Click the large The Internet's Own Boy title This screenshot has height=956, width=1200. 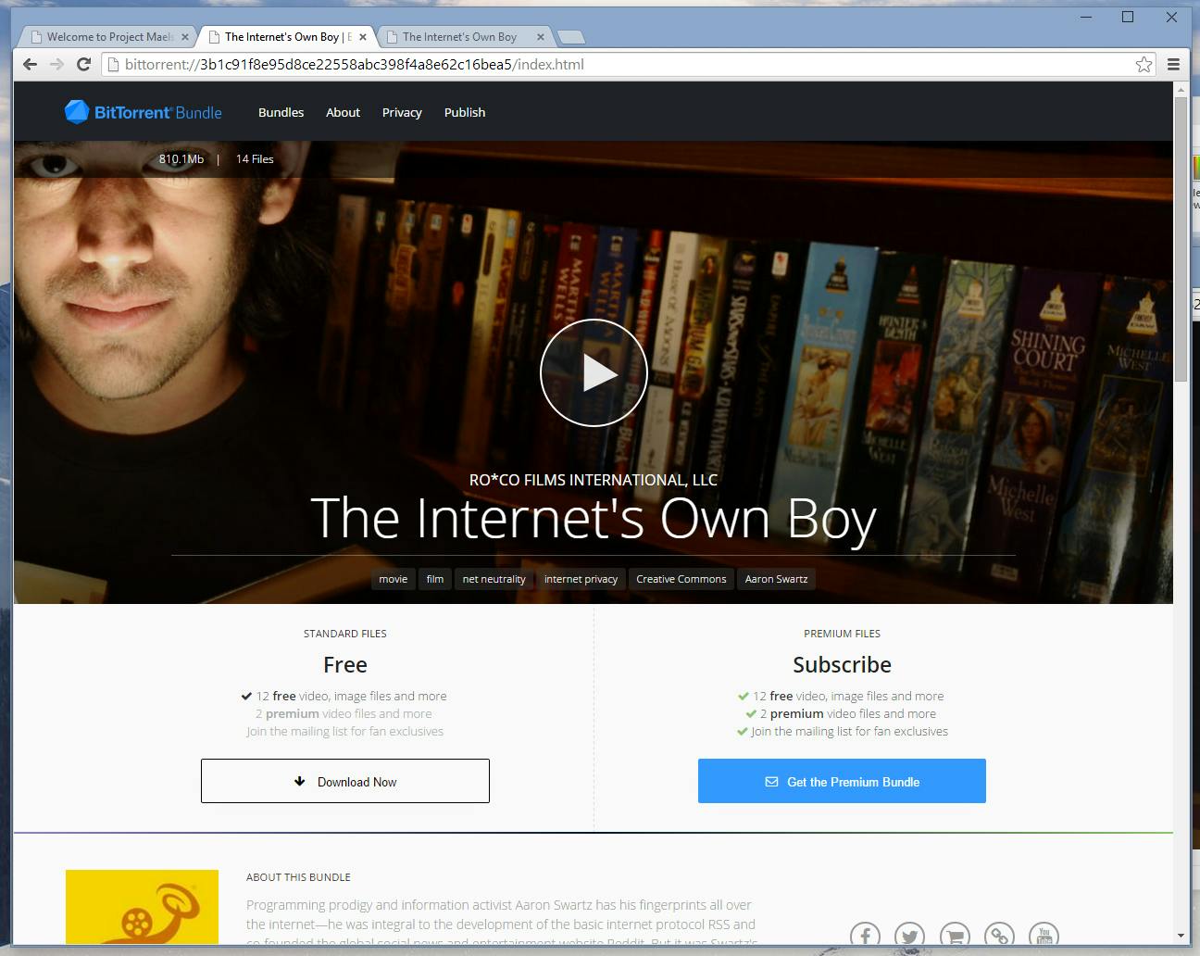594,519
